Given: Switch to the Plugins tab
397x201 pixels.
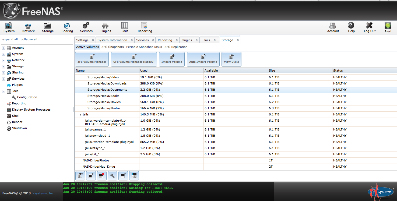Looking at the screenshot, I should (187, 40).
